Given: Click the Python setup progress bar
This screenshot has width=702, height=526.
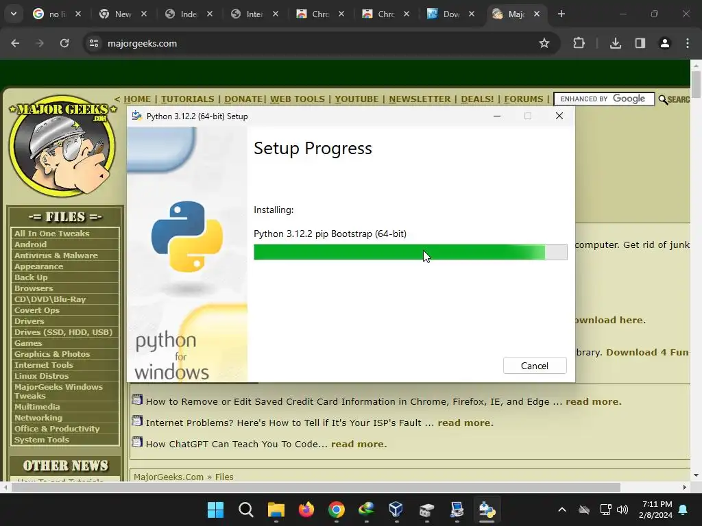Looking at the screenshot, I should [x=410, y=252].
